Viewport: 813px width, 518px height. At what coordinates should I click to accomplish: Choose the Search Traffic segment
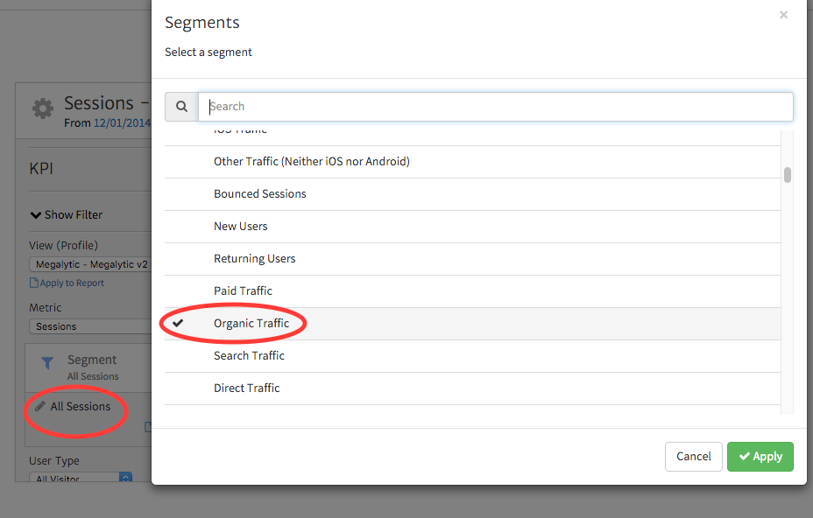[249, 355]
